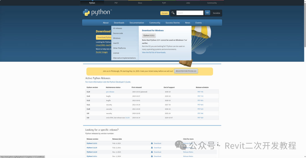Click the download icon for Python 3.12.8
This screenshot has width=306, height=158.
click(x=152, y=152)
